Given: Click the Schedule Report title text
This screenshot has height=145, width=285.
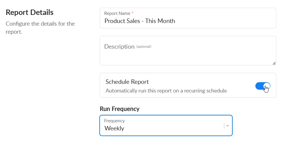Looking at the screenshot, I should click(127, 82).
